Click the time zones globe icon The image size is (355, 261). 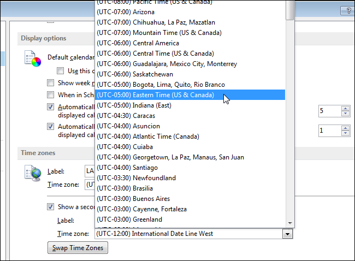[x=33, y=173]
